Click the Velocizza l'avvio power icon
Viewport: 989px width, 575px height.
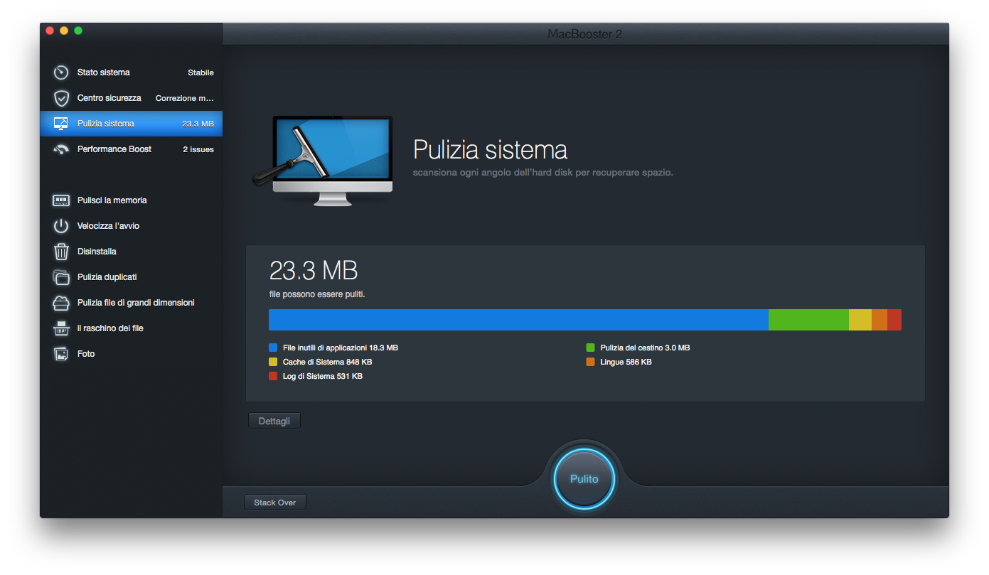[x=61, y=226]
